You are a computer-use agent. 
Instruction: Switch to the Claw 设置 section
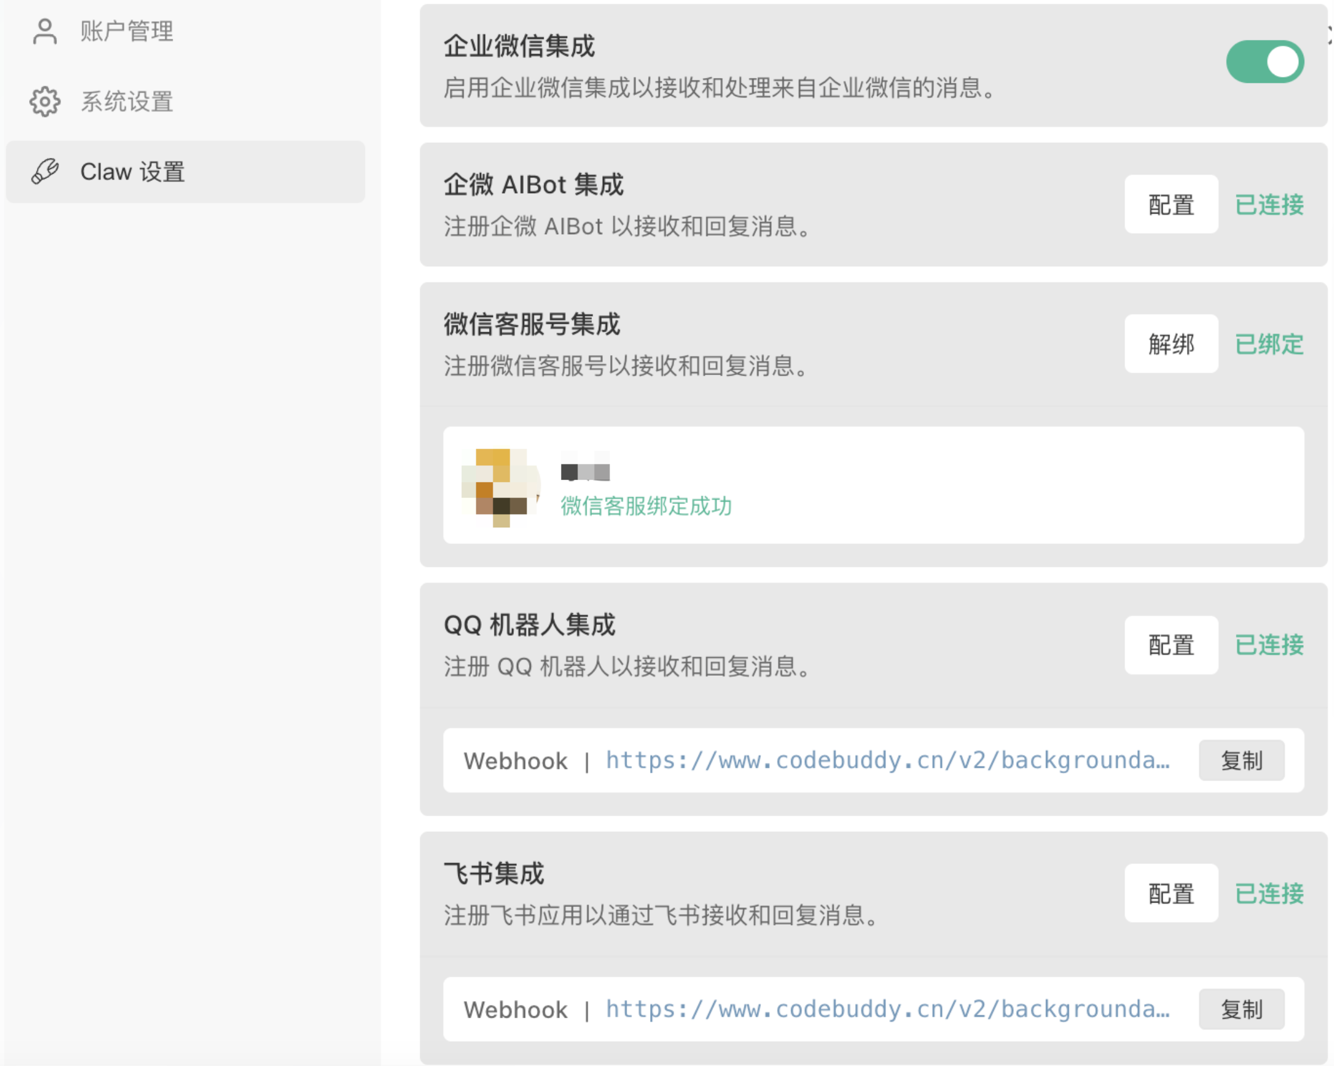pos(133,171)
